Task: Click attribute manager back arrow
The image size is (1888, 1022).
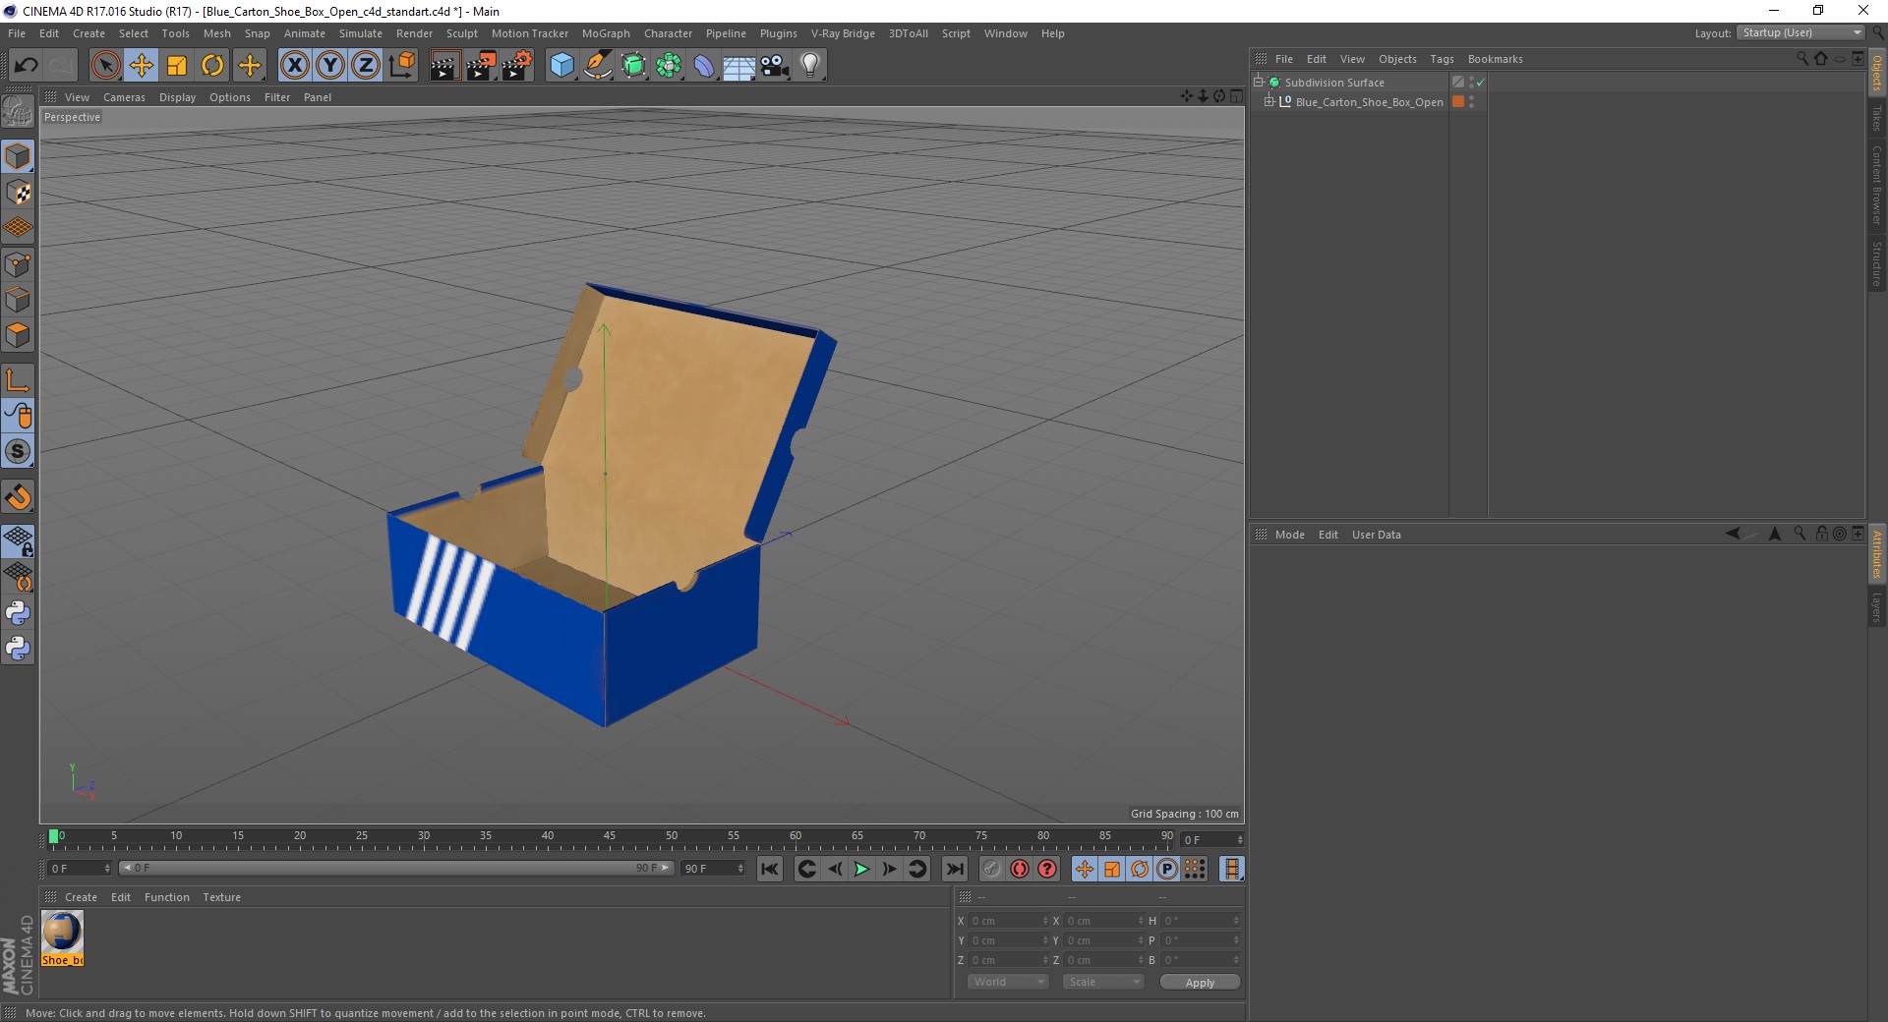Action: pos(1733,534)
